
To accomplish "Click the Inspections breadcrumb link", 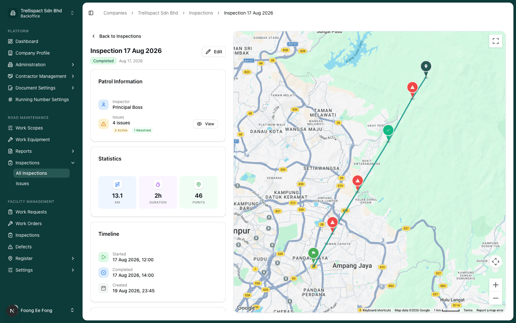I will [x=201, y=13].
